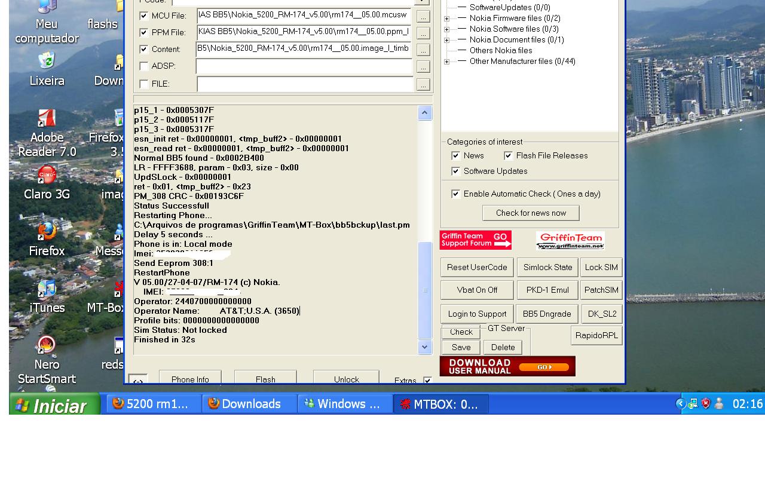Image resolution: width=765 pixels, height=478 pixels.
Task: Click the network connection tray icon
Action: coord(693,404)
